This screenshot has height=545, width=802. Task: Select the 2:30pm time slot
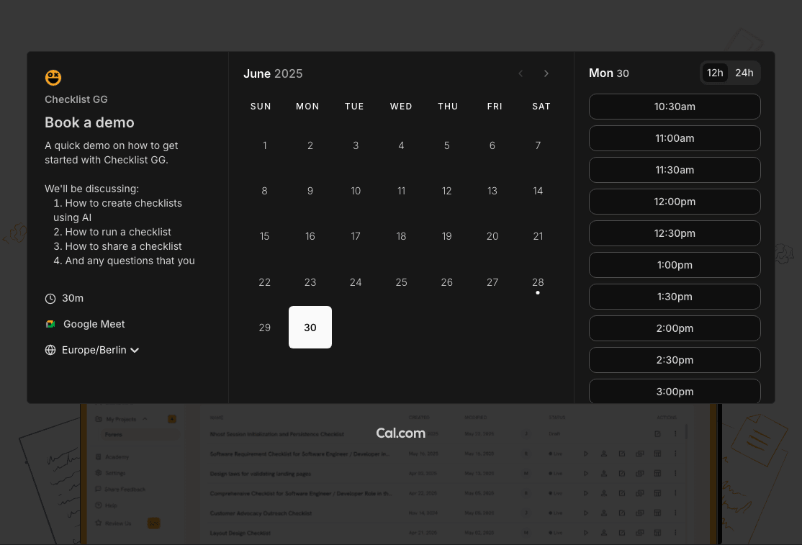(675, 361)
